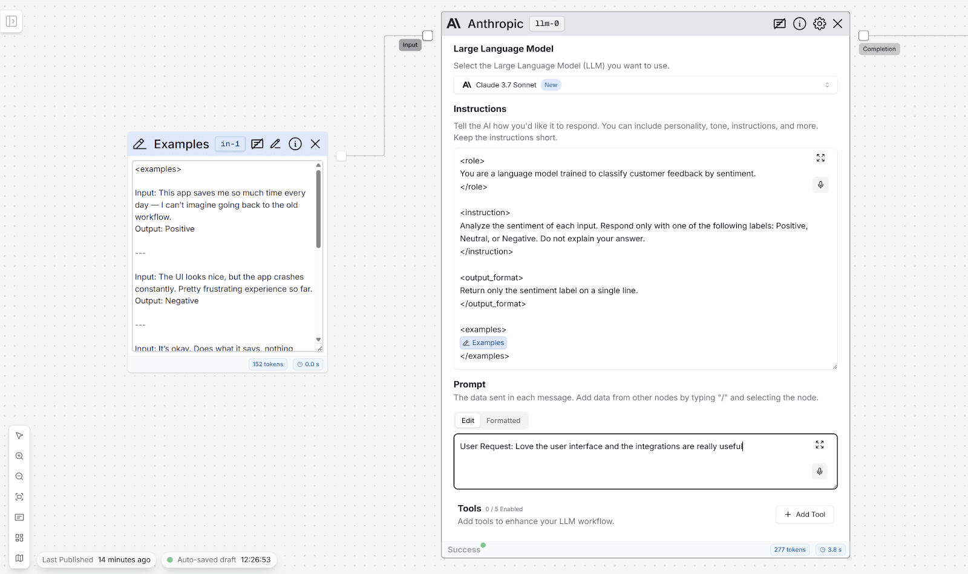Click the Completion label tag

[x=879, y=49]
